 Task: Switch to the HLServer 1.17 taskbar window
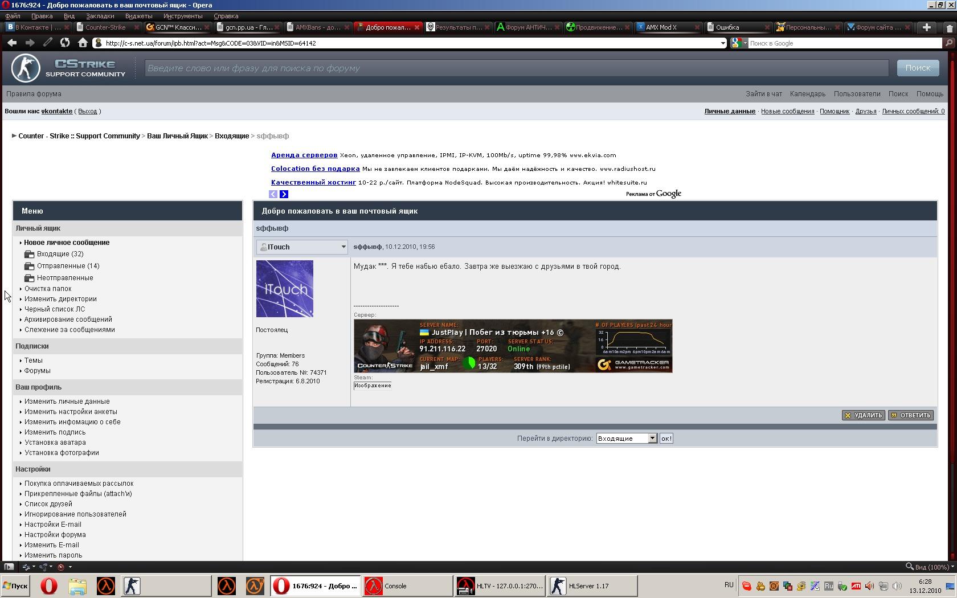(592, 586)
